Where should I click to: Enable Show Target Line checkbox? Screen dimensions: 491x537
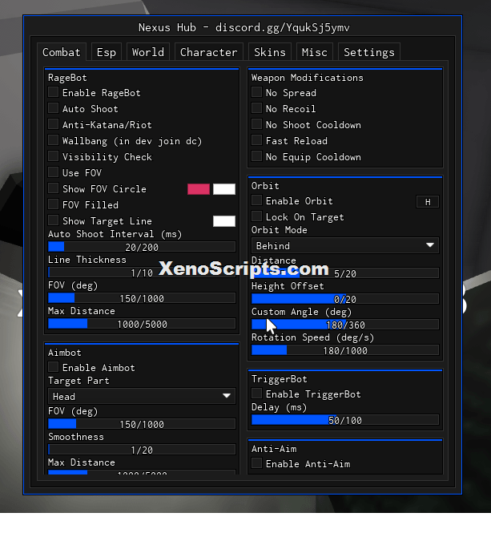pos(53,220)
